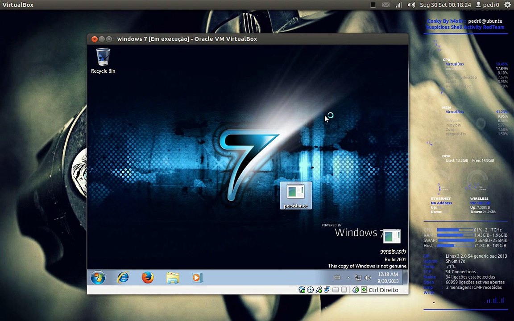This screenshot has width=514, height=321.
Task: Maximize the windows 7 VirtualBox window
Action: click(109, 39)
